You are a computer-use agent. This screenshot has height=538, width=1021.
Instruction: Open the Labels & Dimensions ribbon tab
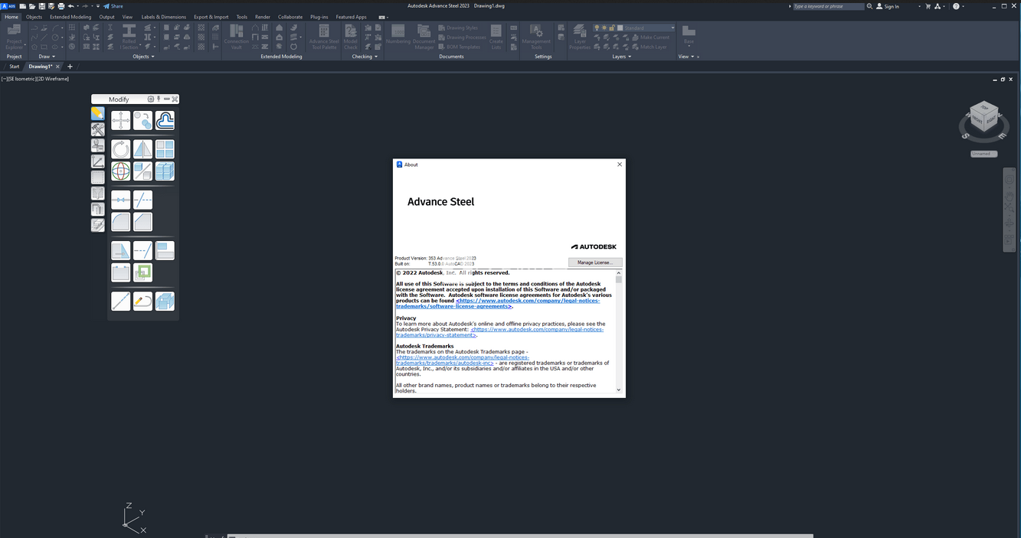click(x=164, y=17)
